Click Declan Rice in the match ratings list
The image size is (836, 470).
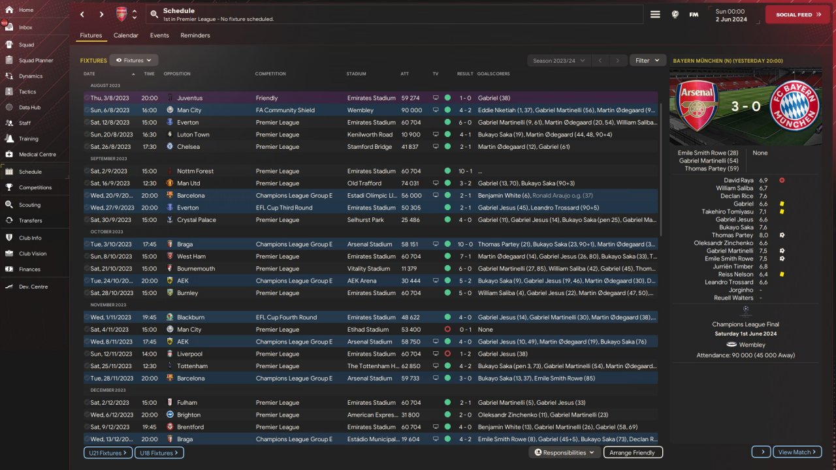[738, 196]
